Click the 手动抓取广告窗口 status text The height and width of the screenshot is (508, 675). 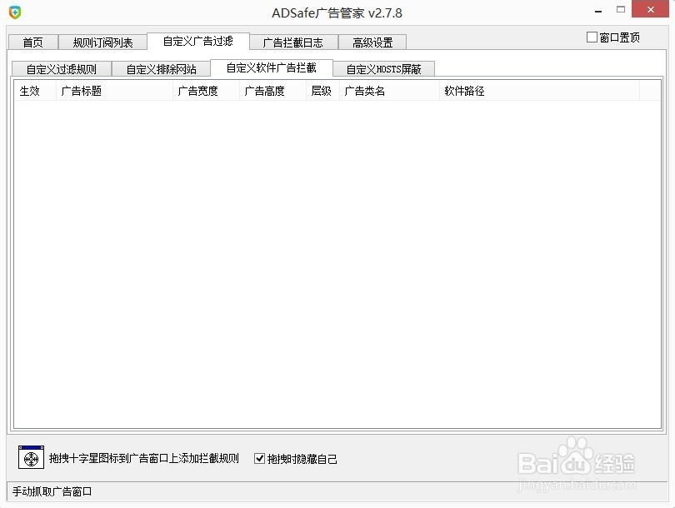[x=52, y=491]
